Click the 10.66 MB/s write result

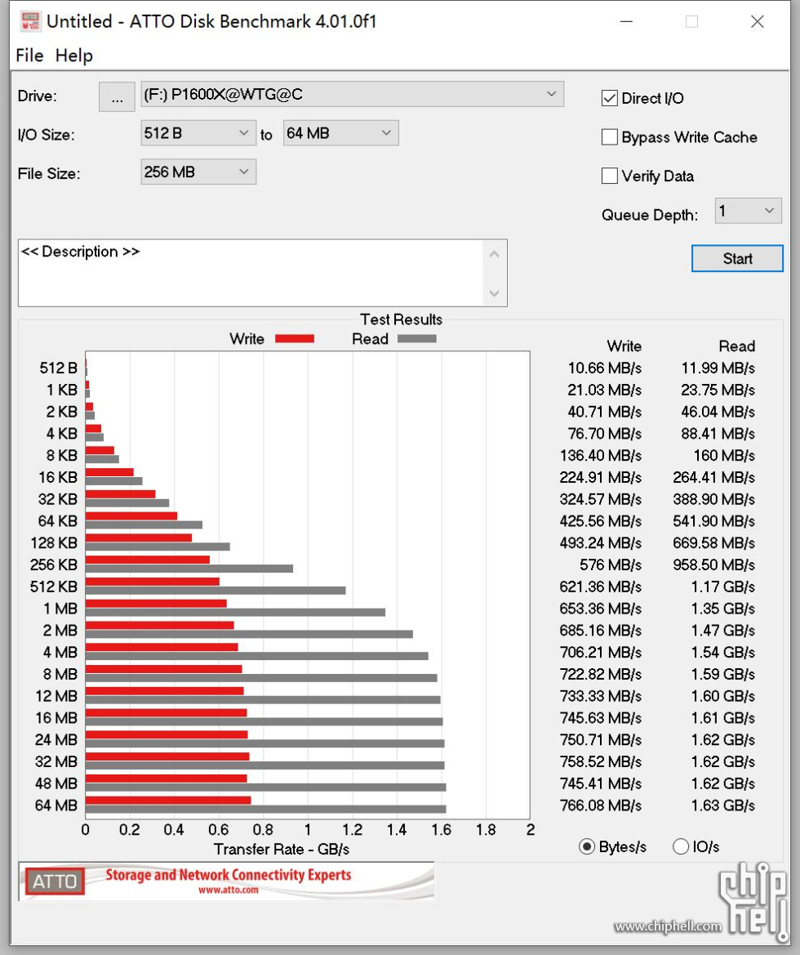pyautogui.click(x=605, y=368)
